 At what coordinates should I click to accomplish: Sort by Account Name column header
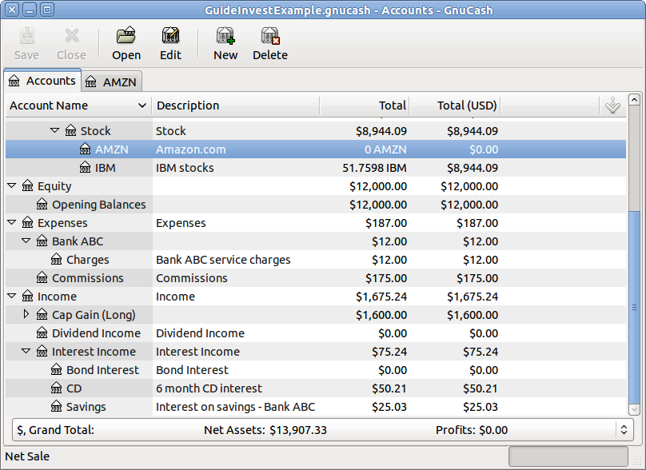pos(78,106)
